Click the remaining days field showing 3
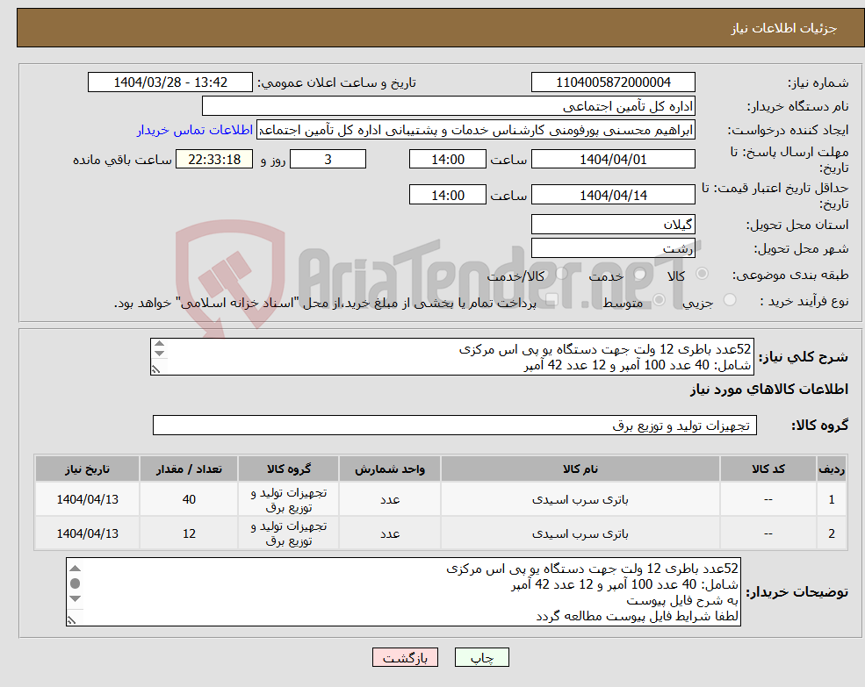Viewport: 865px width, 687px height. point(328,160)
